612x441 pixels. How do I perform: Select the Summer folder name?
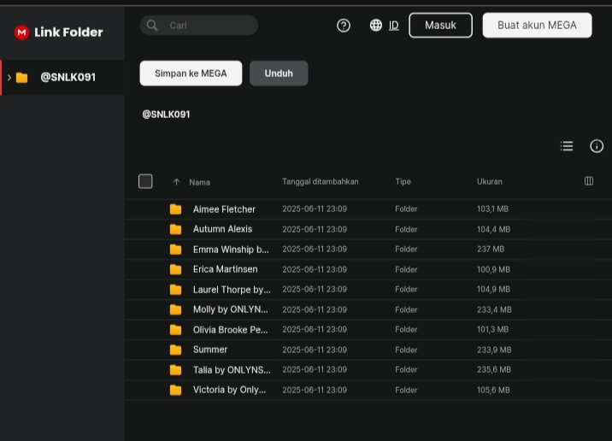click(210, 350)
